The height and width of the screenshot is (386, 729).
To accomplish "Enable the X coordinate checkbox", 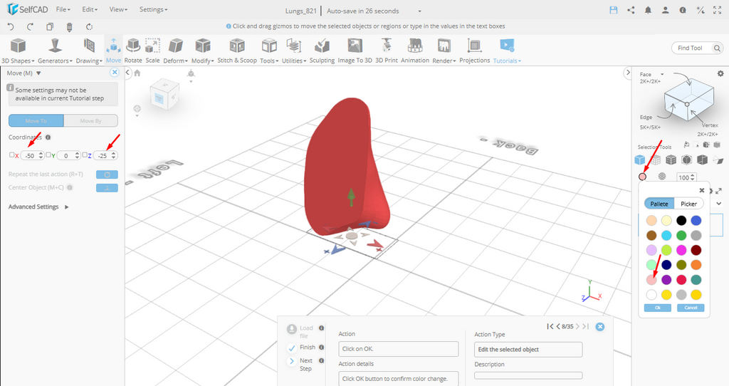I will point(11,155).
